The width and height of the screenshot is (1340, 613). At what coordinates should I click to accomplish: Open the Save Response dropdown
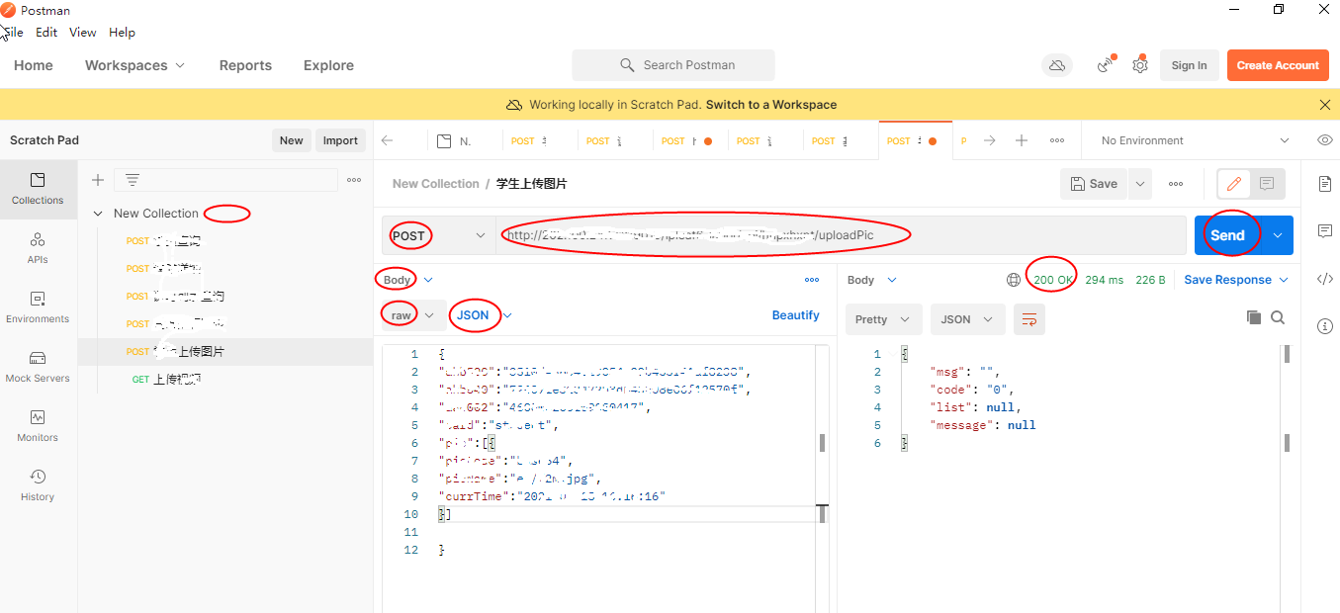(1236, 280)
